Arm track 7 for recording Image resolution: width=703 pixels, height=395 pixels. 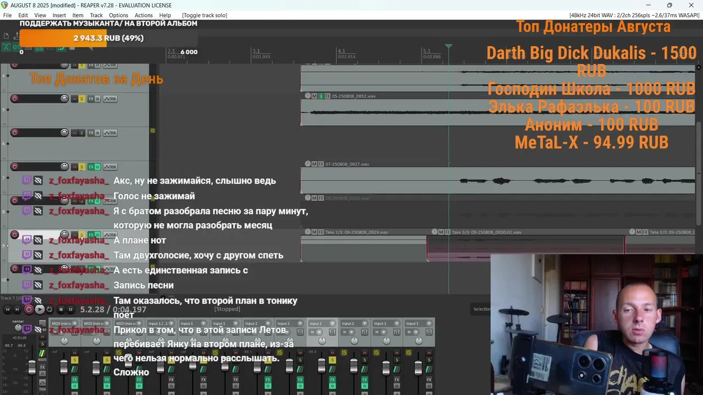[x=15, y=167]
